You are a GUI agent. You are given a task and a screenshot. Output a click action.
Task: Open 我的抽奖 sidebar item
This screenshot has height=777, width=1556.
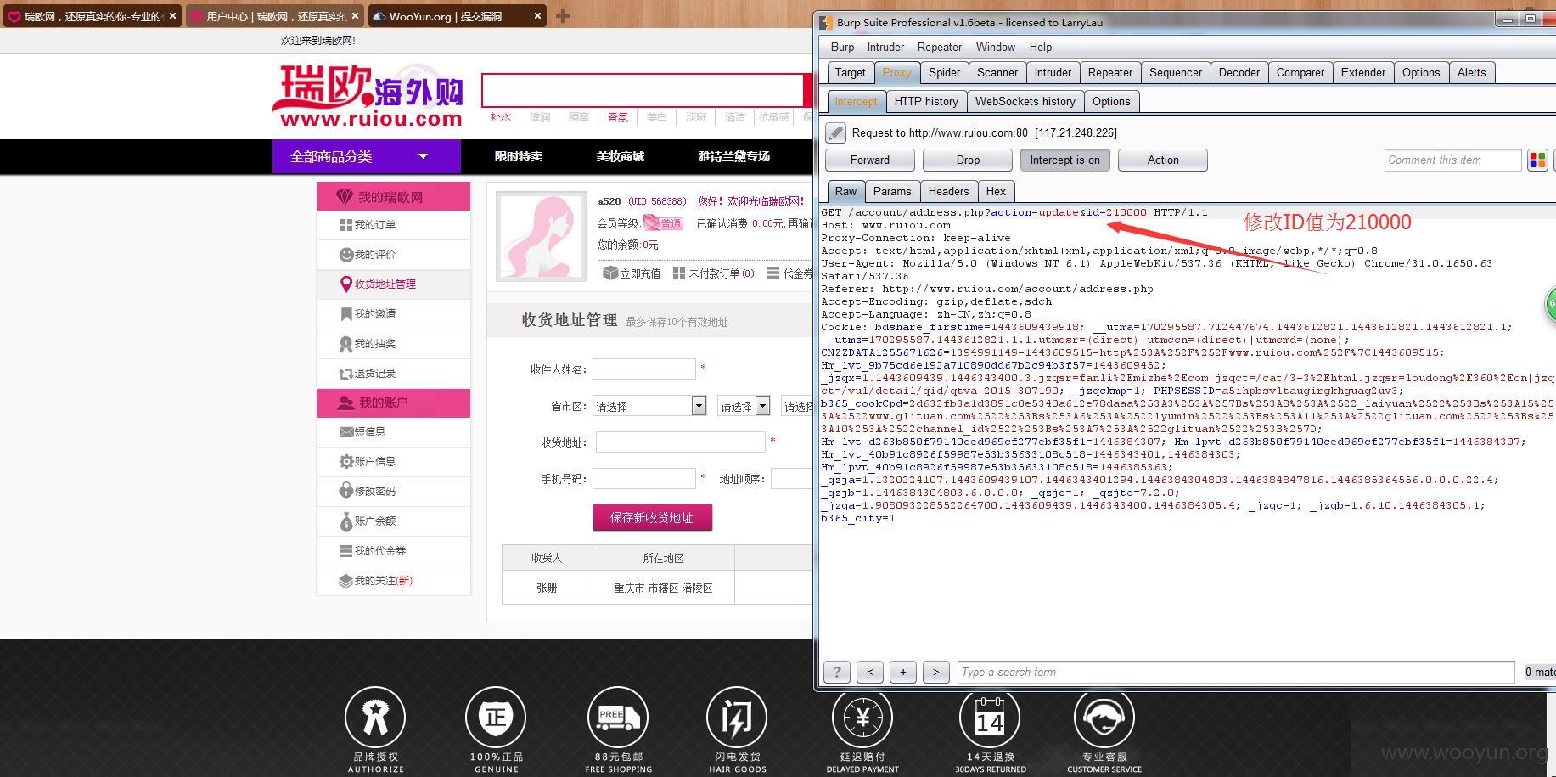click(x=368, y=344)
